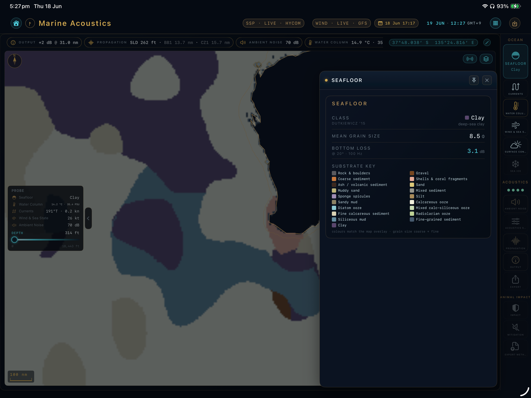Click the coordinates 37°48.038' S field
This screenshot has width=531, height=398.
click(433, 42)
